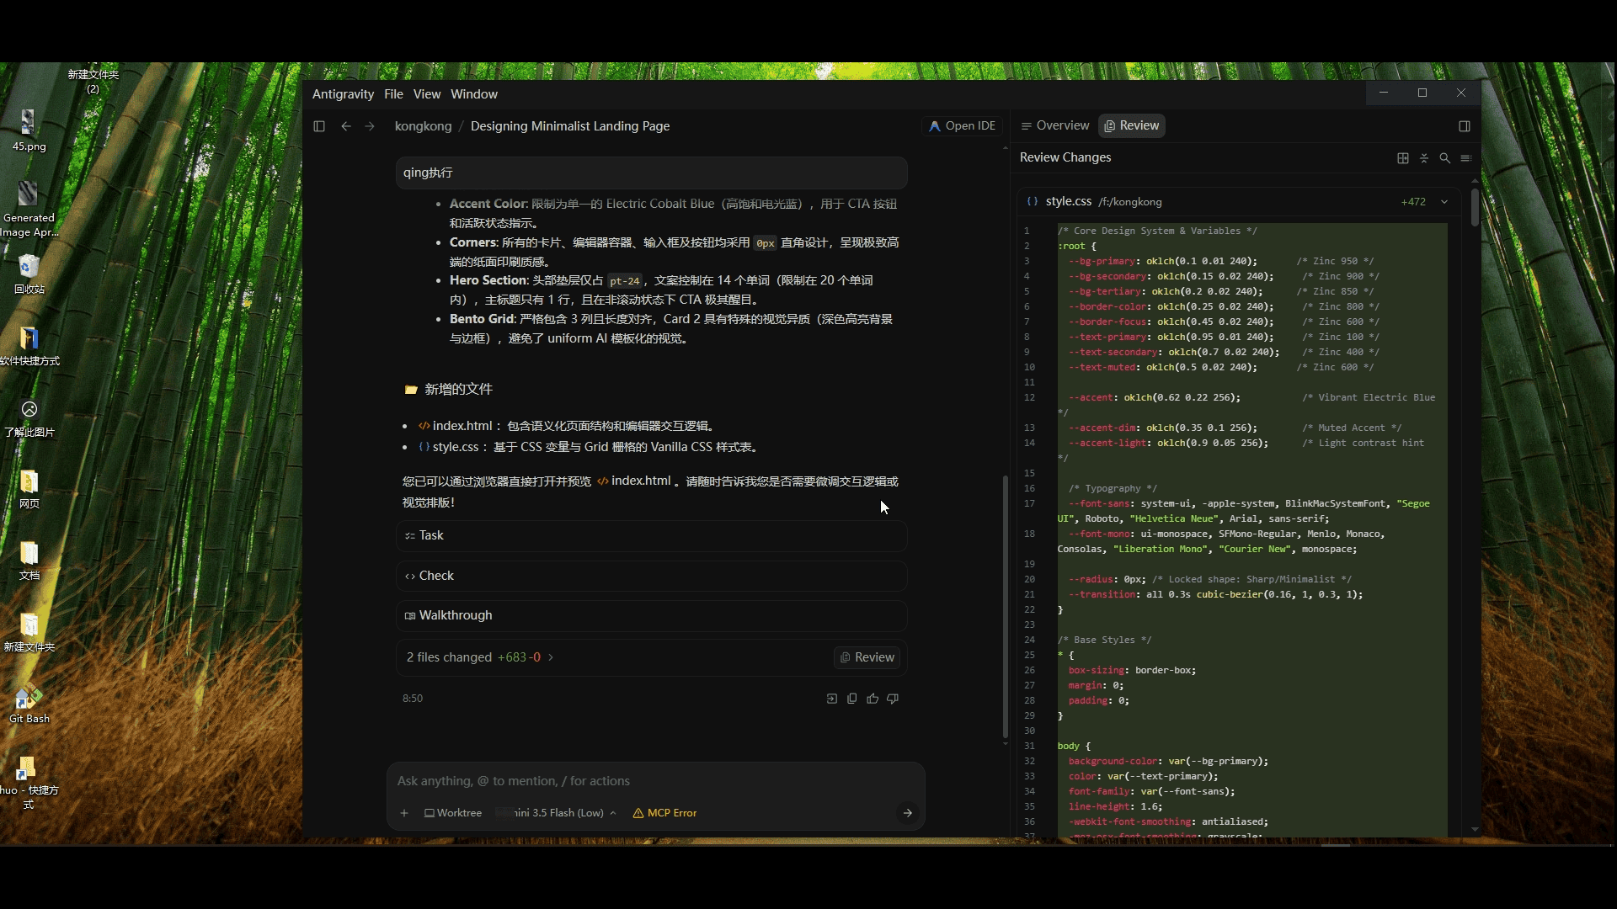This screenshot has height=909, width=1617.
Task: Click code line 12 --accent declaration
Action: 1154,397
